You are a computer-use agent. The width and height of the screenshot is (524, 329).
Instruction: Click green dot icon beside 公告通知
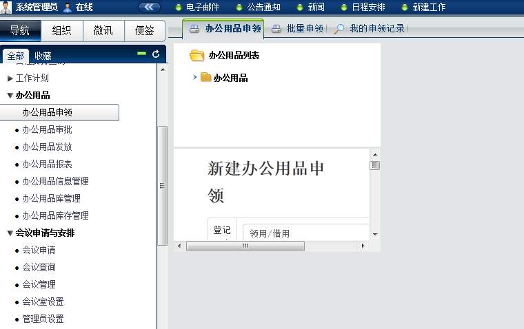pos(239,8)
